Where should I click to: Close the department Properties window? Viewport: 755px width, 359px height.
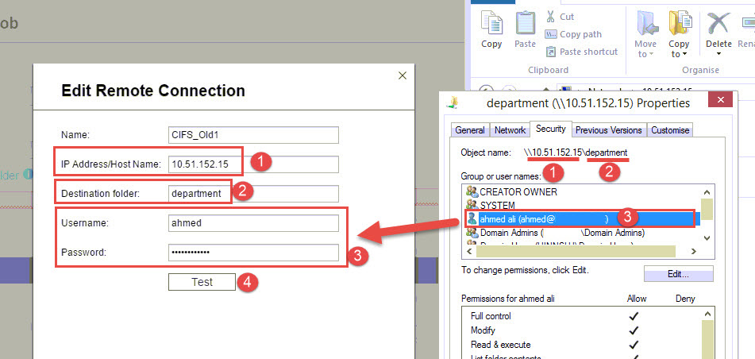[721, 100]
